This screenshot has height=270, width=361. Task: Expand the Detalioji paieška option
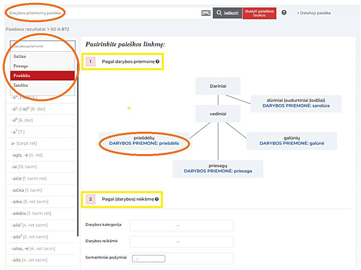(x=314, y=13)
